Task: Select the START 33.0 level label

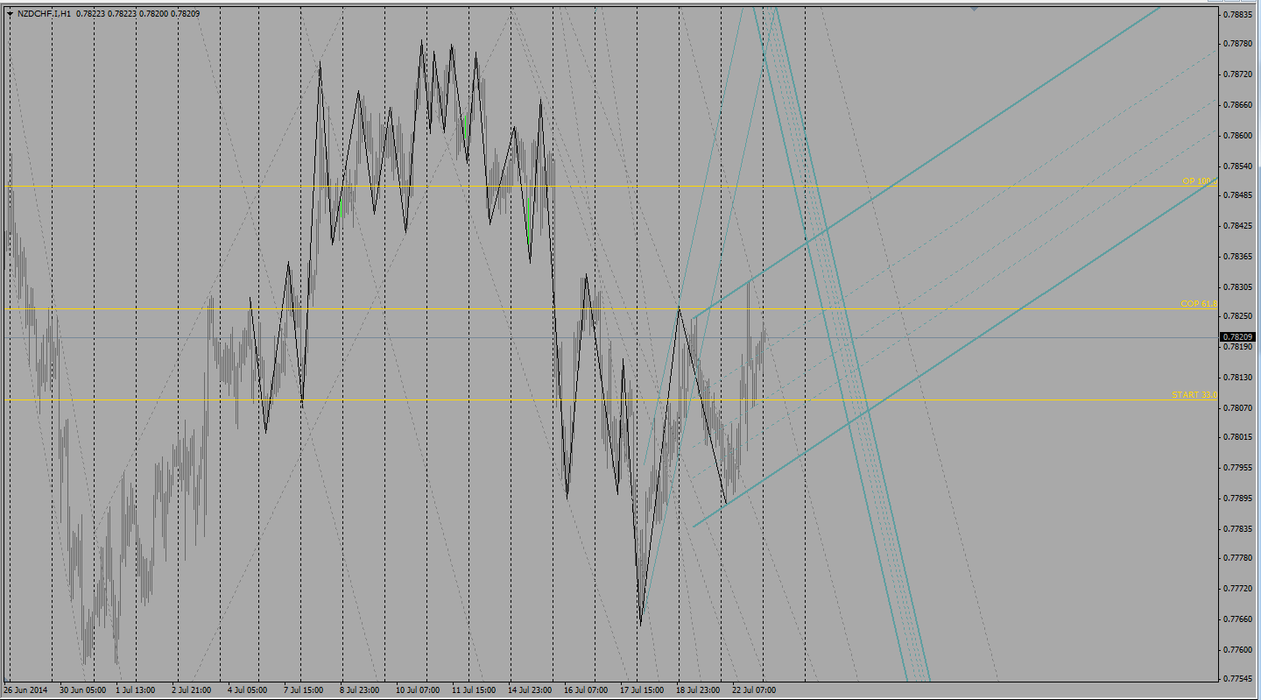Action: click(x=1194, y=395)
